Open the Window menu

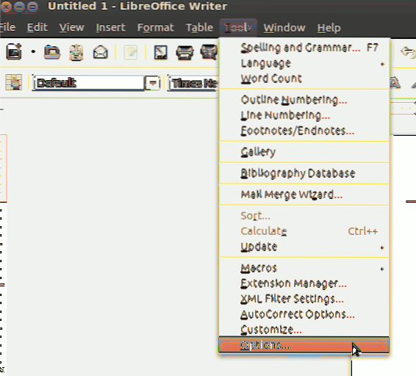click(x=284, y=27)
